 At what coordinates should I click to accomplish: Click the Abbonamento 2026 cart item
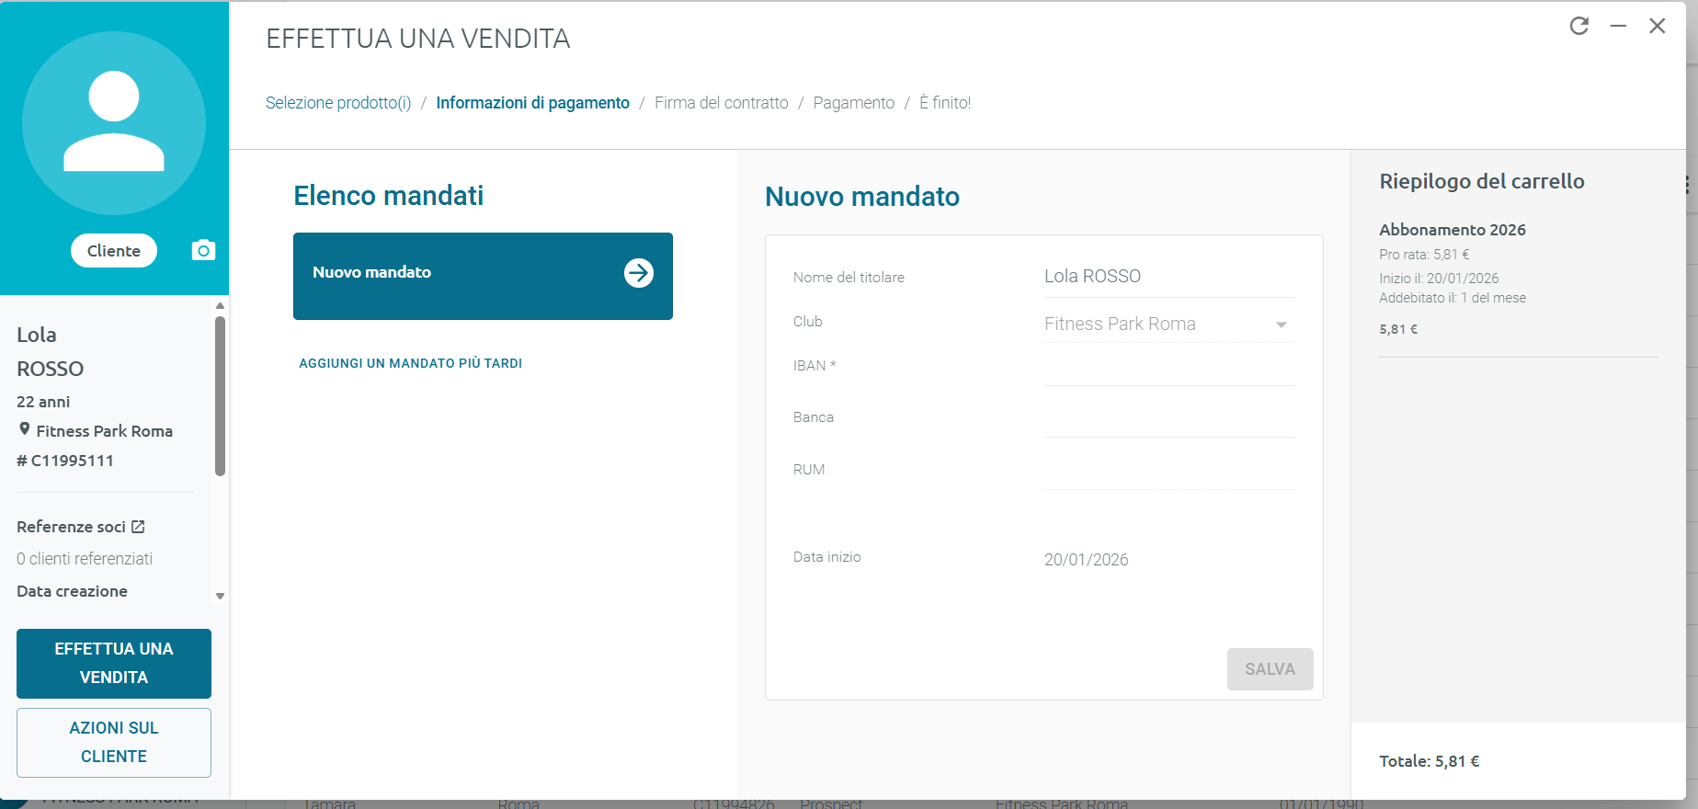1453,230
